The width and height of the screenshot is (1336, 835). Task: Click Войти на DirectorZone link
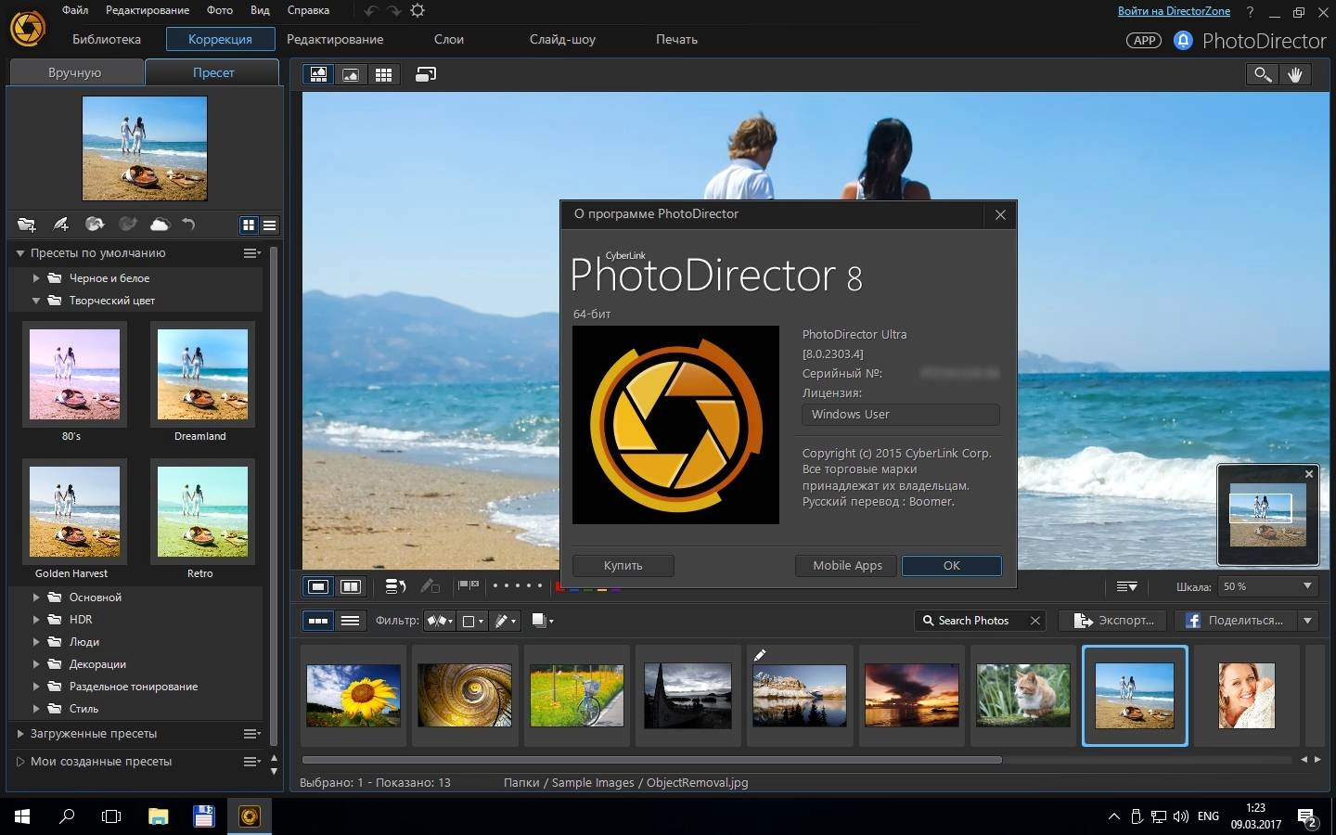(1174, 11)
